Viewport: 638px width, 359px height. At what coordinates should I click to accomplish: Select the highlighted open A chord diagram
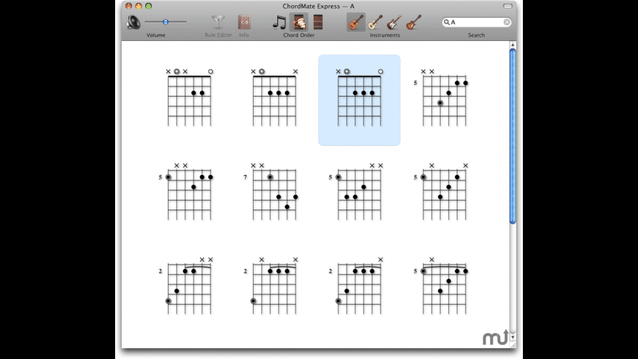point(359,100)
